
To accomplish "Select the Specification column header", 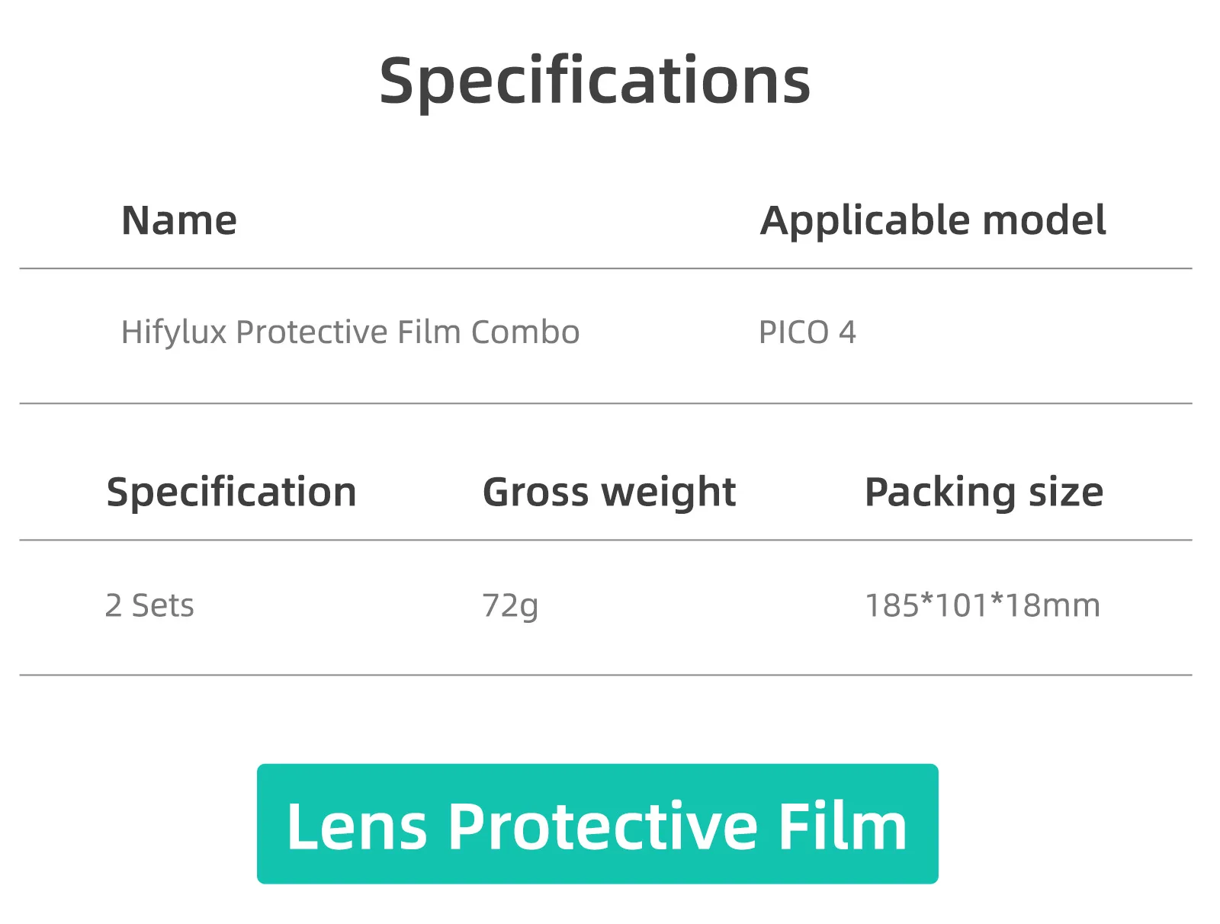I will click(231, 492).
